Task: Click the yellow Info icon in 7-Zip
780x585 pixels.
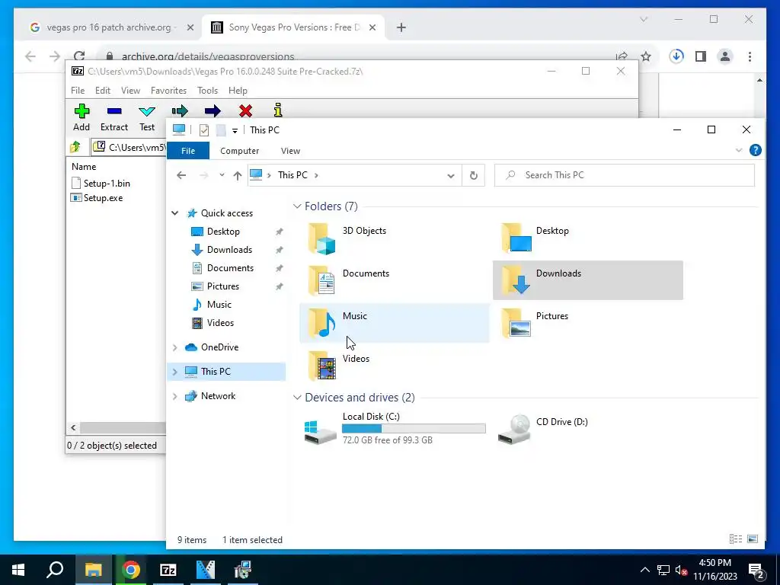Action: point(278,110)
